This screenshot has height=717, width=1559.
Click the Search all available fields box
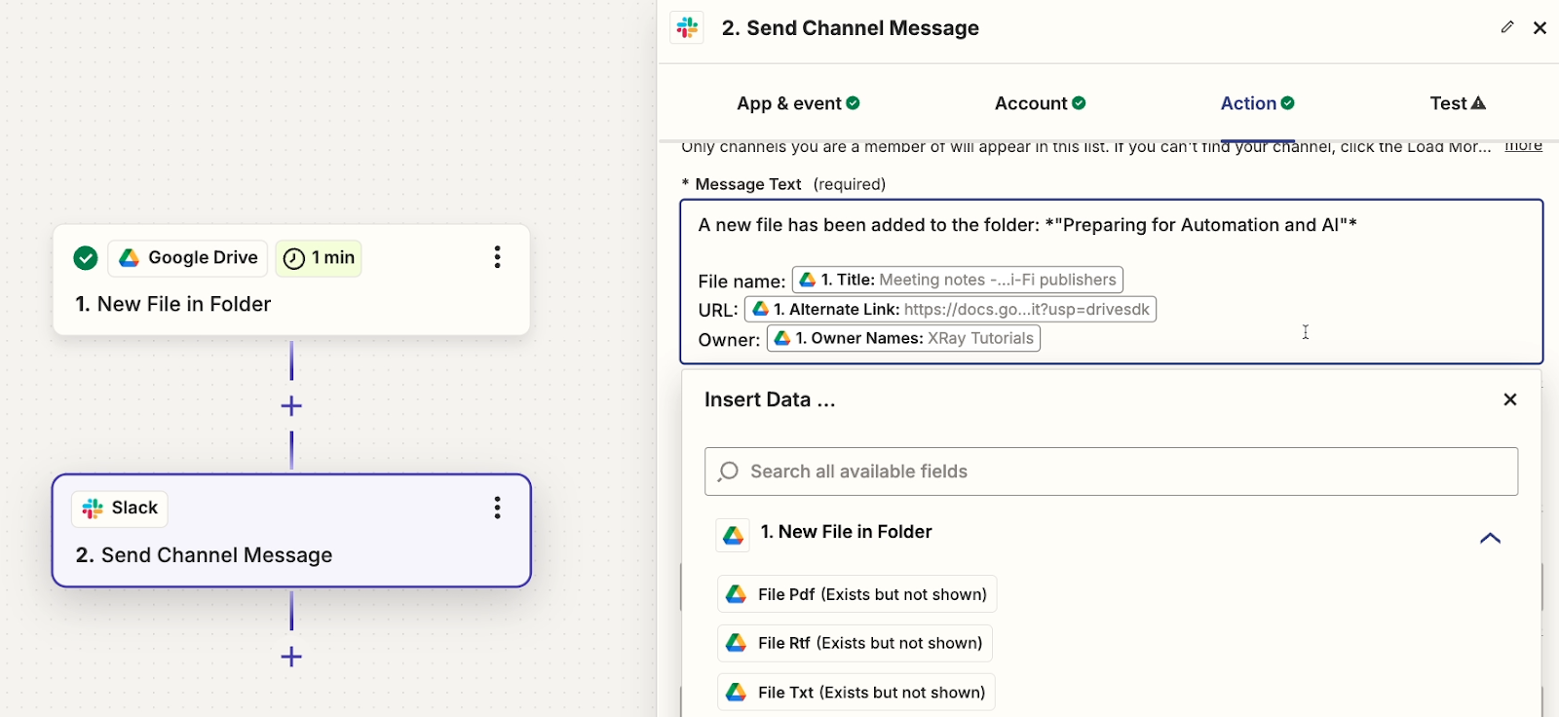[x=1111, y=472]
